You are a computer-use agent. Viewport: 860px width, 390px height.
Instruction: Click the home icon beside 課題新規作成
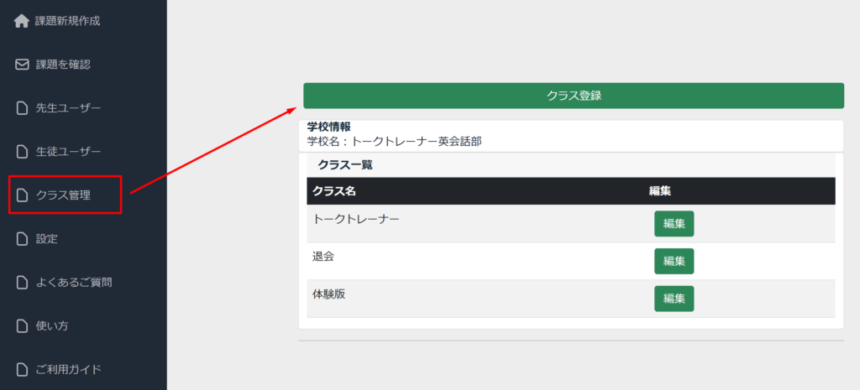coord(21,21)
